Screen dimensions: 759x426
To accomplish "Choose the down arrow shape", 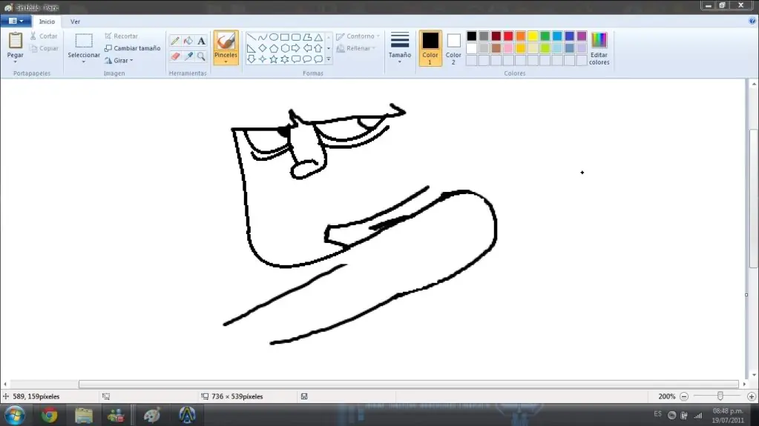I will [x=252, y=59].
